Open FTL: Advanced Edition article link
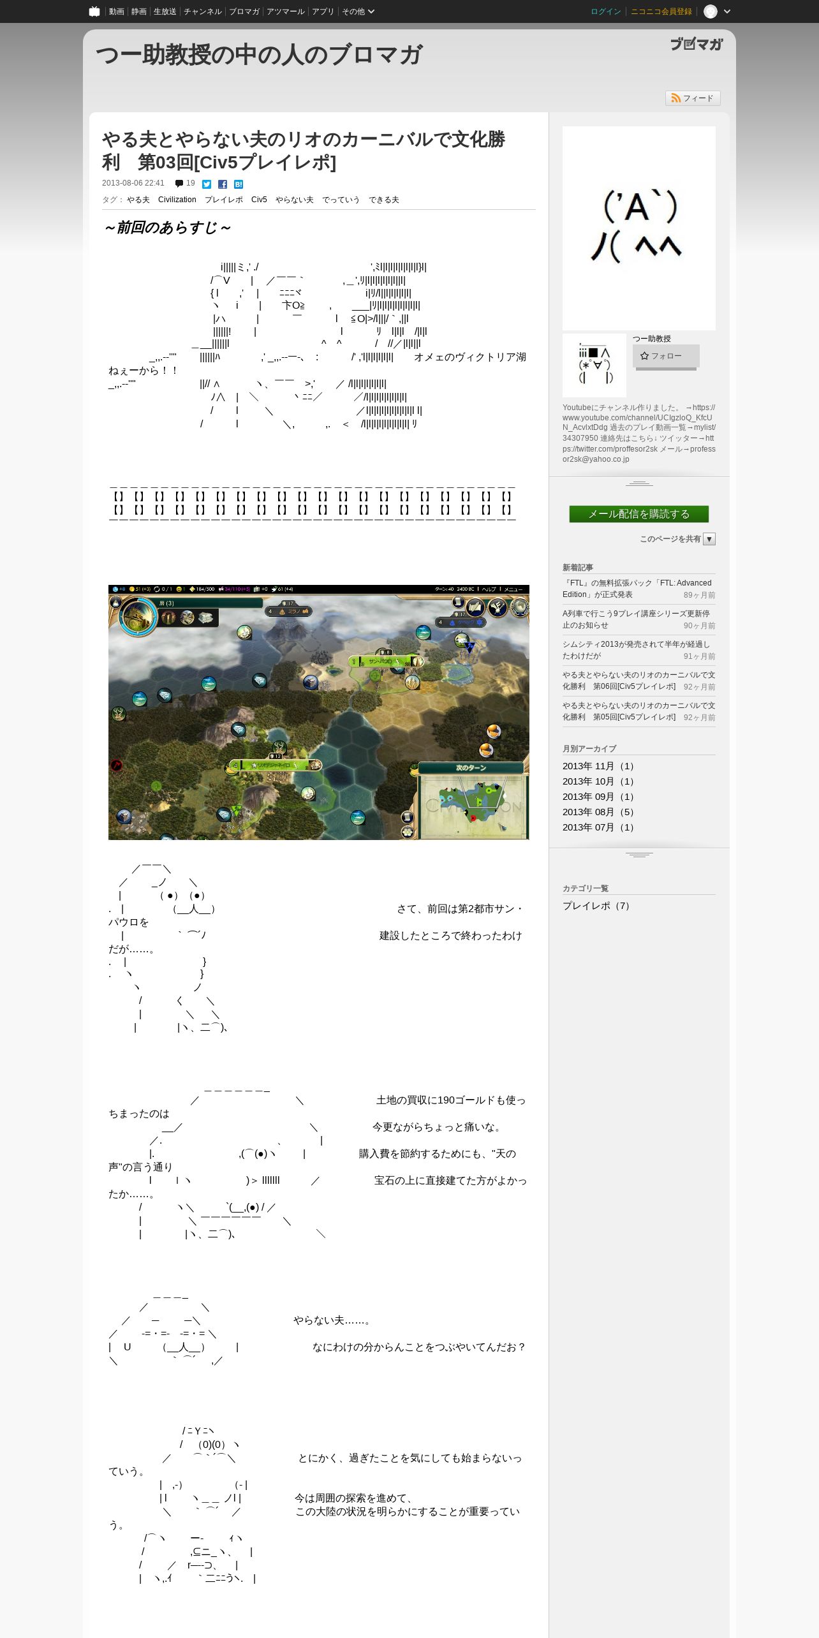 pos(637,589)
